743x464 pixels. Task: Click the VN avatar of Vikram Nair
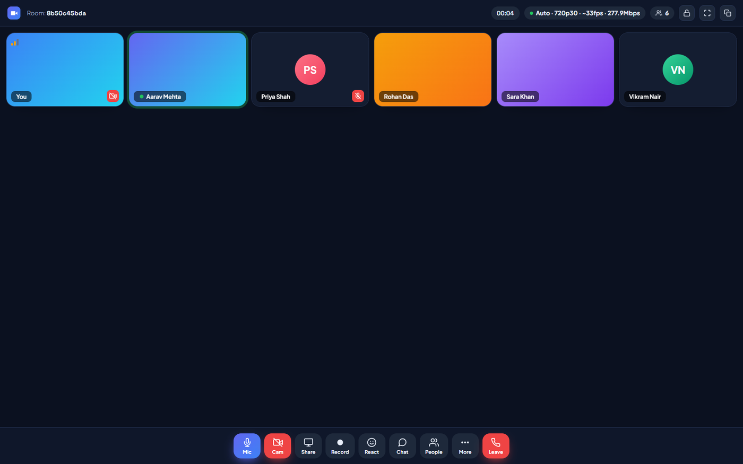point(678,69)
